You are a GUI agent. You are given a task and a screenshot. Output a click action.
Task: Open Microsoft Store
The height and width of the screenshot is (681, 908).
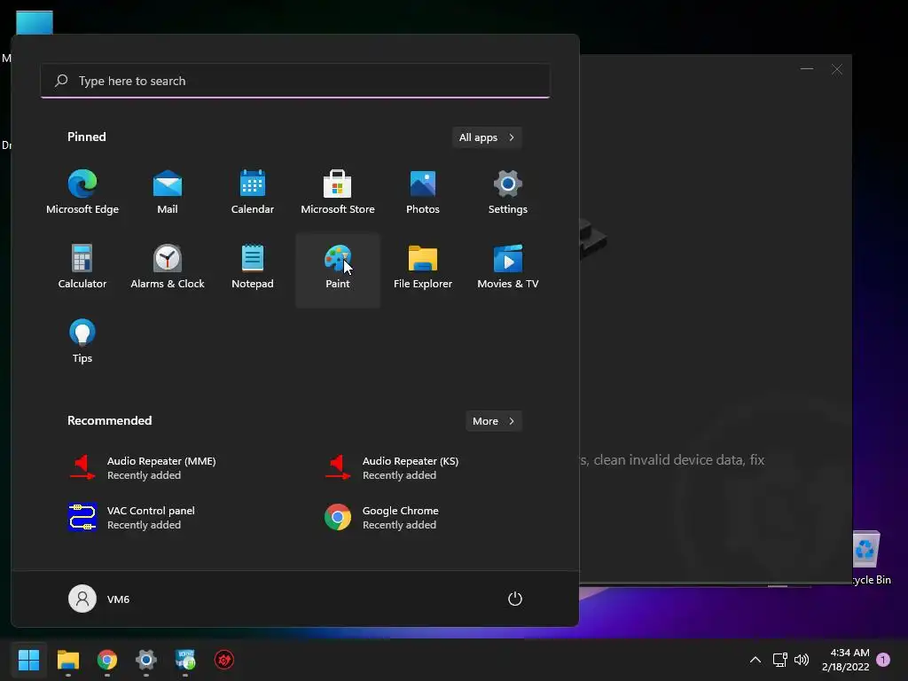(338, 192)
